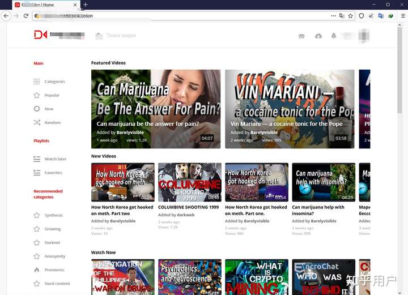Open thumbnail How North Korea meth Part two
408x295 pixels.
tap(123, 182)
